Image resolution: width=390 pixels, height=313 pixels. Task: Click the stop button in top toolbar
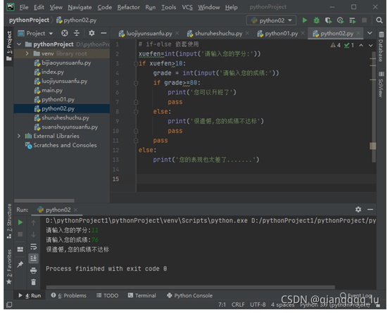click(x=365, y=20)
